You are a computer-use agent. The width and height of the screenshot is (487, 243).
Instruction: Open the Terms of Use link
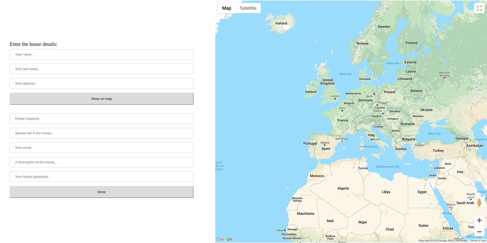(478, 241)
